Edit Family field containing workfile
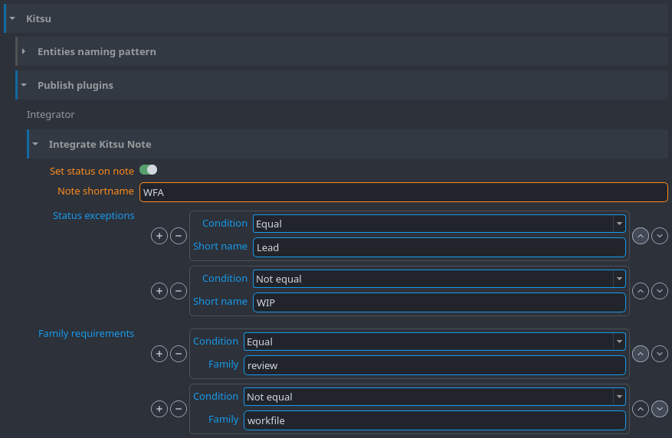This screenshot has height=438, width=672. pyautogui.click(x=434, y=421)
